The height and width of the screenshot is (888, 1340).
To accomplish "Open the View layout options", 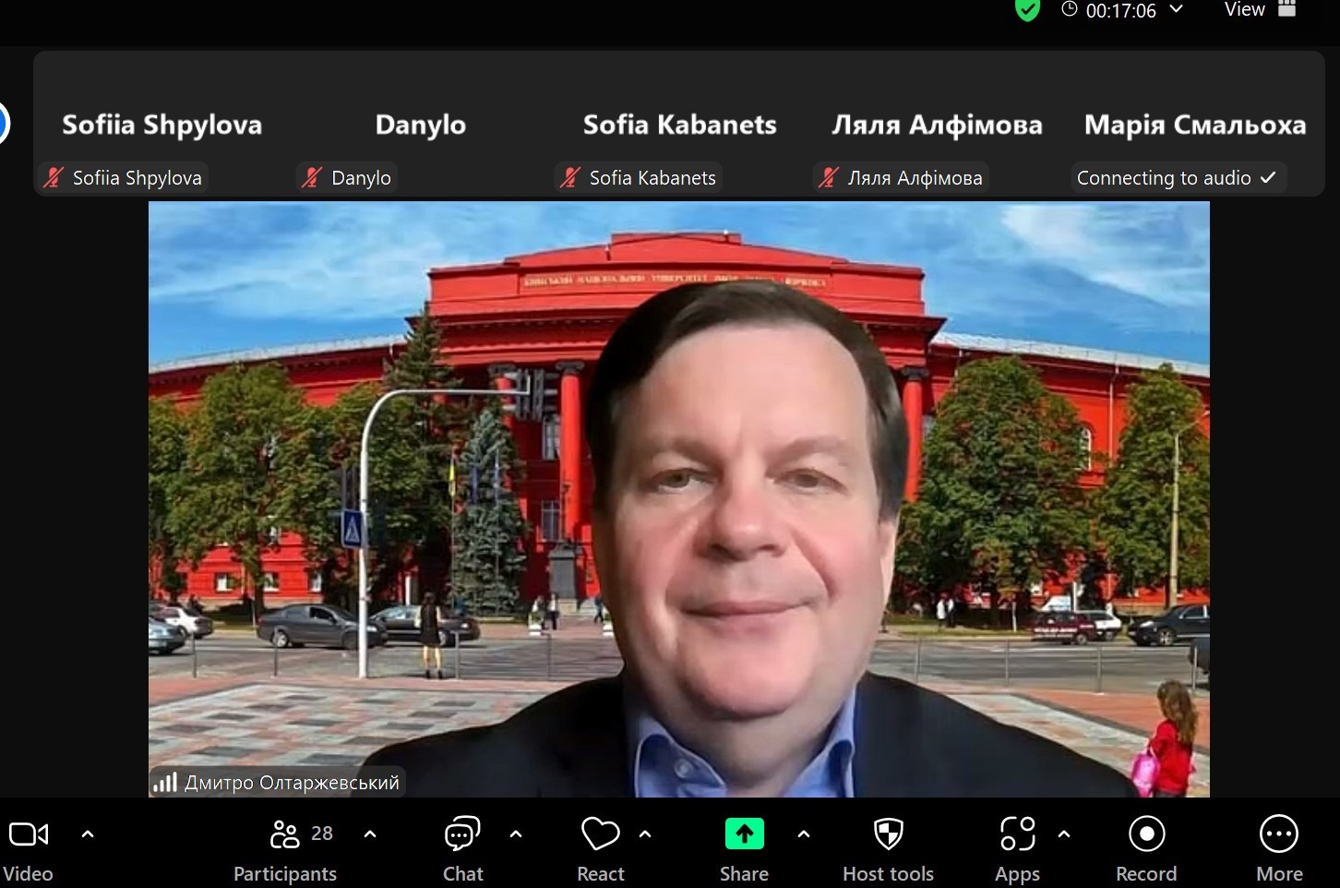I will (x=1261, y=9).
